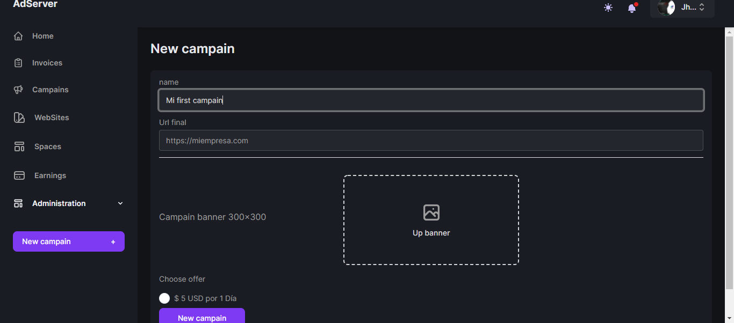Image resolution: width=734 pixels, height=323 pixels.
Task: Click the plus icon on sidebar New campain
Action: (113, 242)
